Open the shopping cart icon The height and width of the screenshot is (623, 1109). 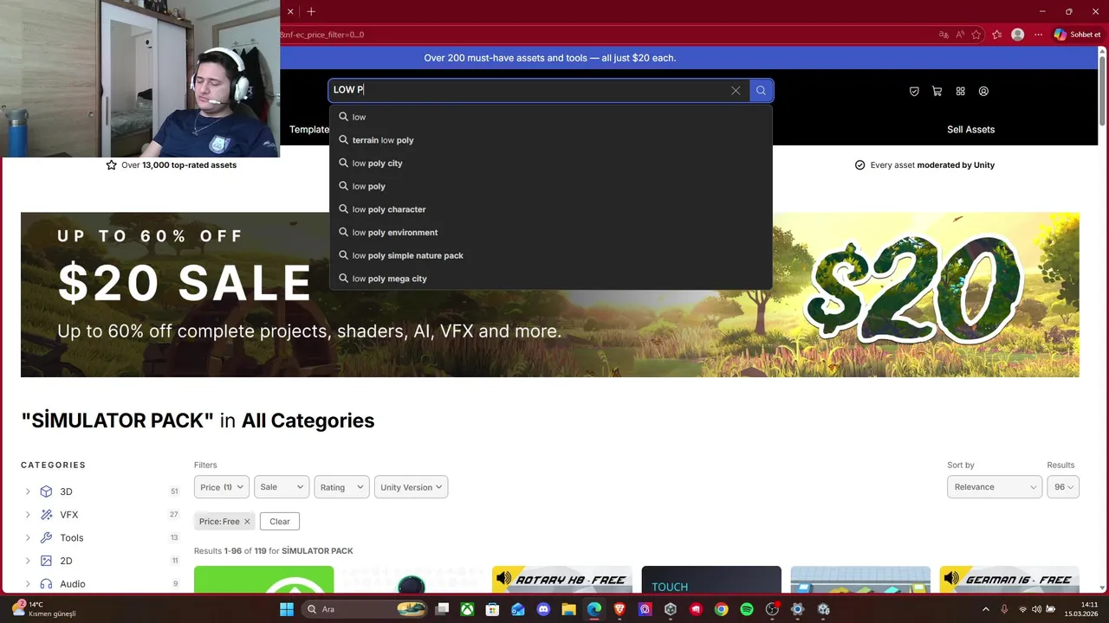937,91
